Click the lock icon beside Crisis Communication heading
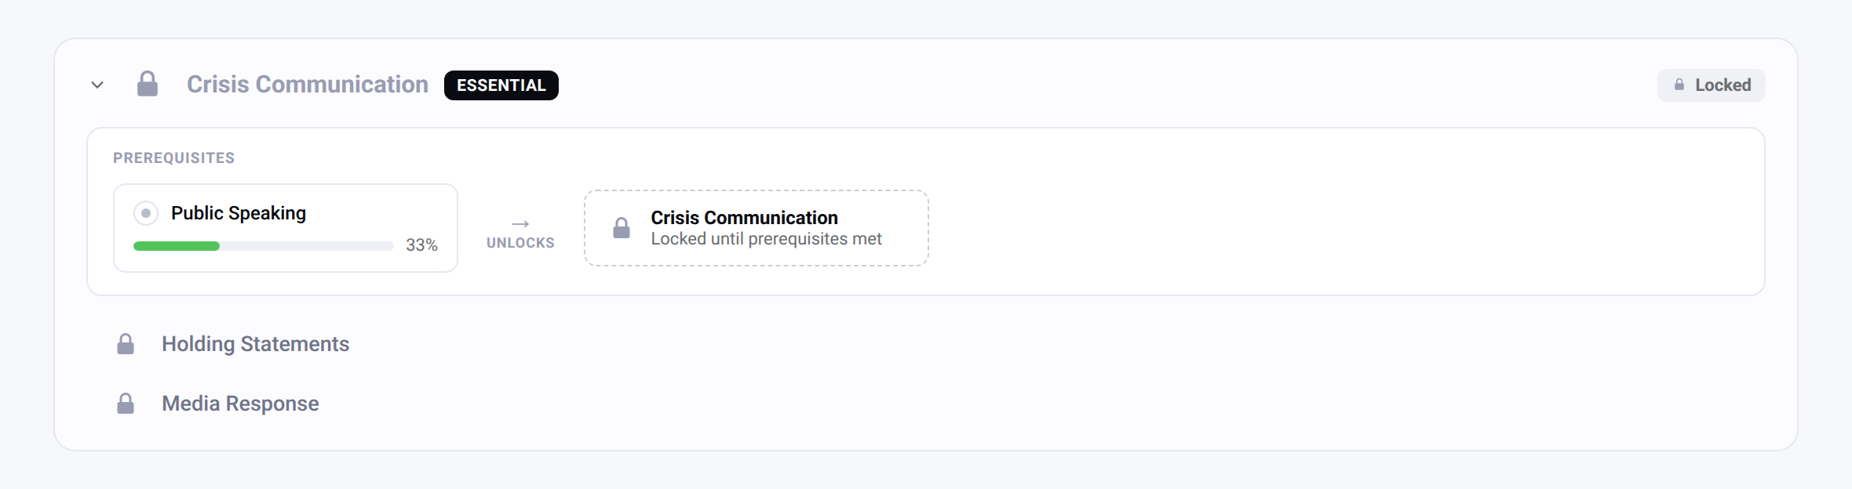Screen dimensions: 1852x489 (x=148, y=84)
